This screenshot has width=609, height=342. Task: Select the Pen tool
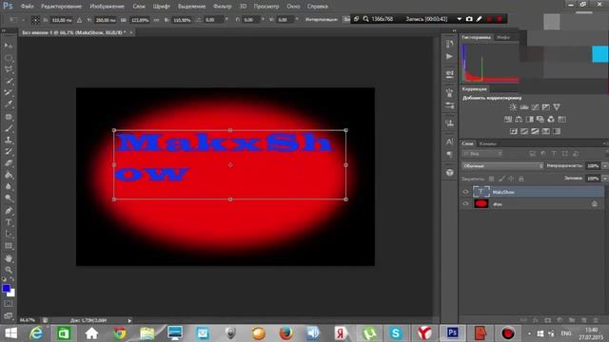coord(9,211)
